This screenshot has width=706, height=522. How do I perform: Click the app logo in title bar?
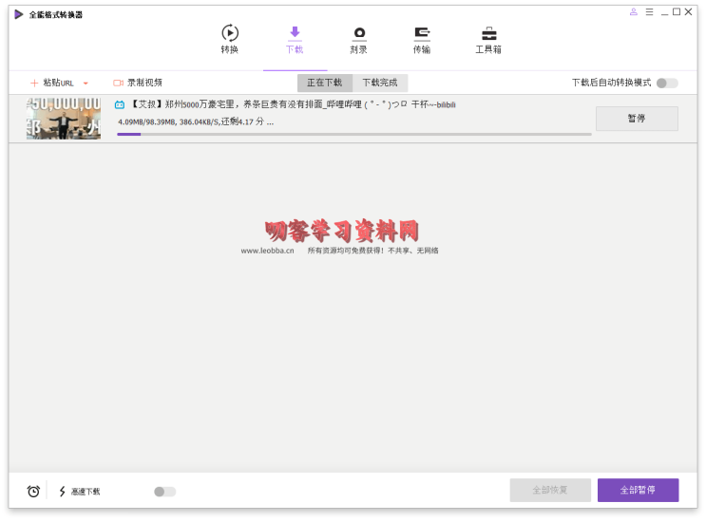18,14
